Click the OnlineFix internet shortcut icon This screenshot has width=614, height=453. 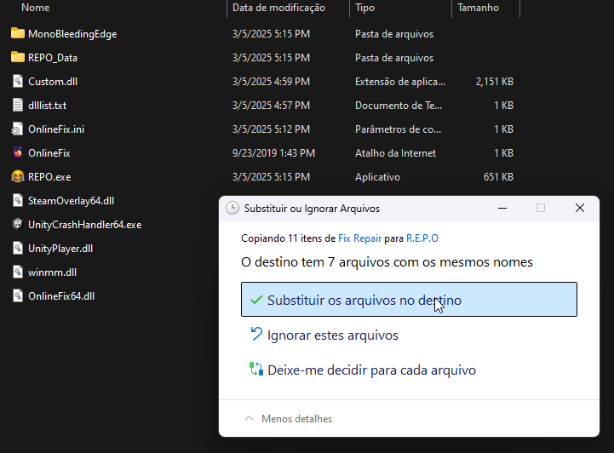(18, 153)
